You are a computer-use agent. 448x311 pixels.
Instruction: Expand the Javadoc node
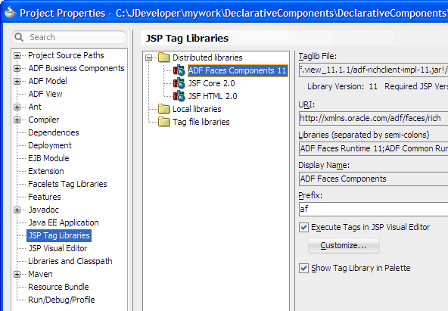click(x=17, y=210)
